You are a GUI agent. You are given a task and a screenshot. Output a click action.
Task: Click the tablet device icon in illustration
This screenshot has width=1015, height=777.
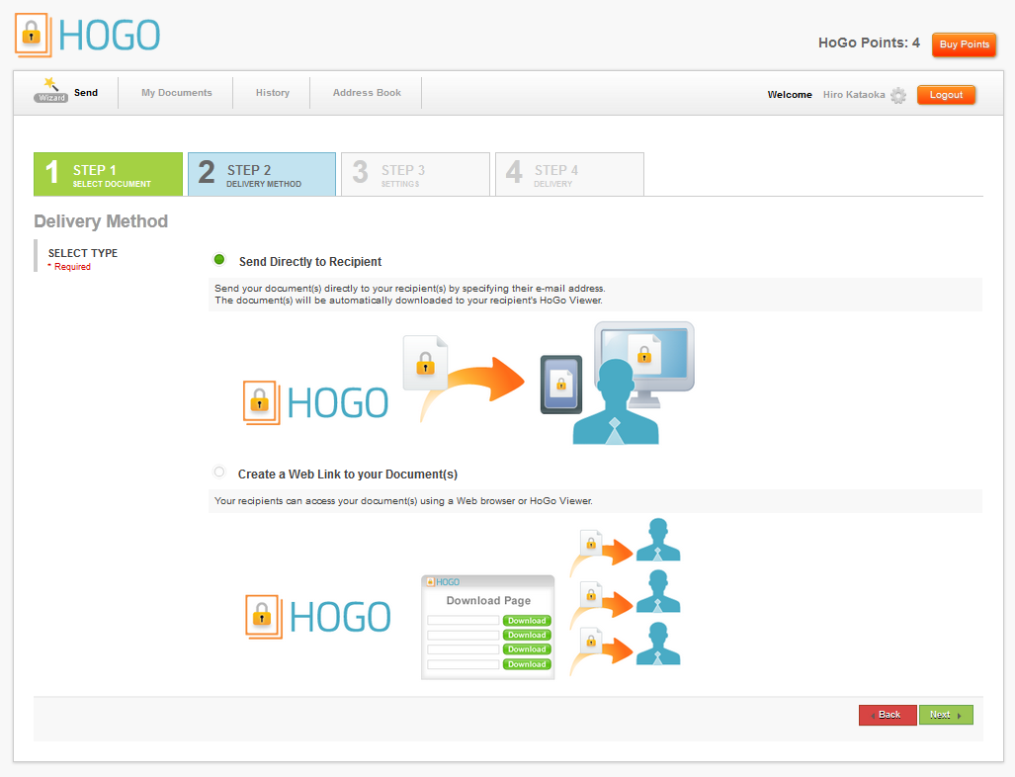pyautogui.click(x=560, y=384)
